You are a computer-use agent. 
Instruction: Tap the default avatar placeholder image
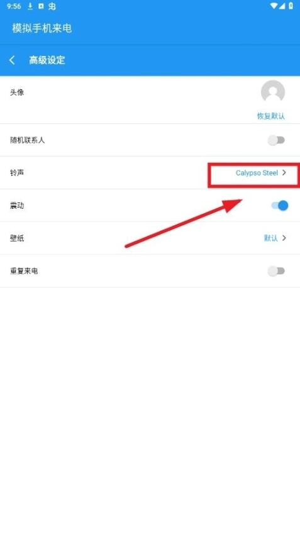(273, 92)
